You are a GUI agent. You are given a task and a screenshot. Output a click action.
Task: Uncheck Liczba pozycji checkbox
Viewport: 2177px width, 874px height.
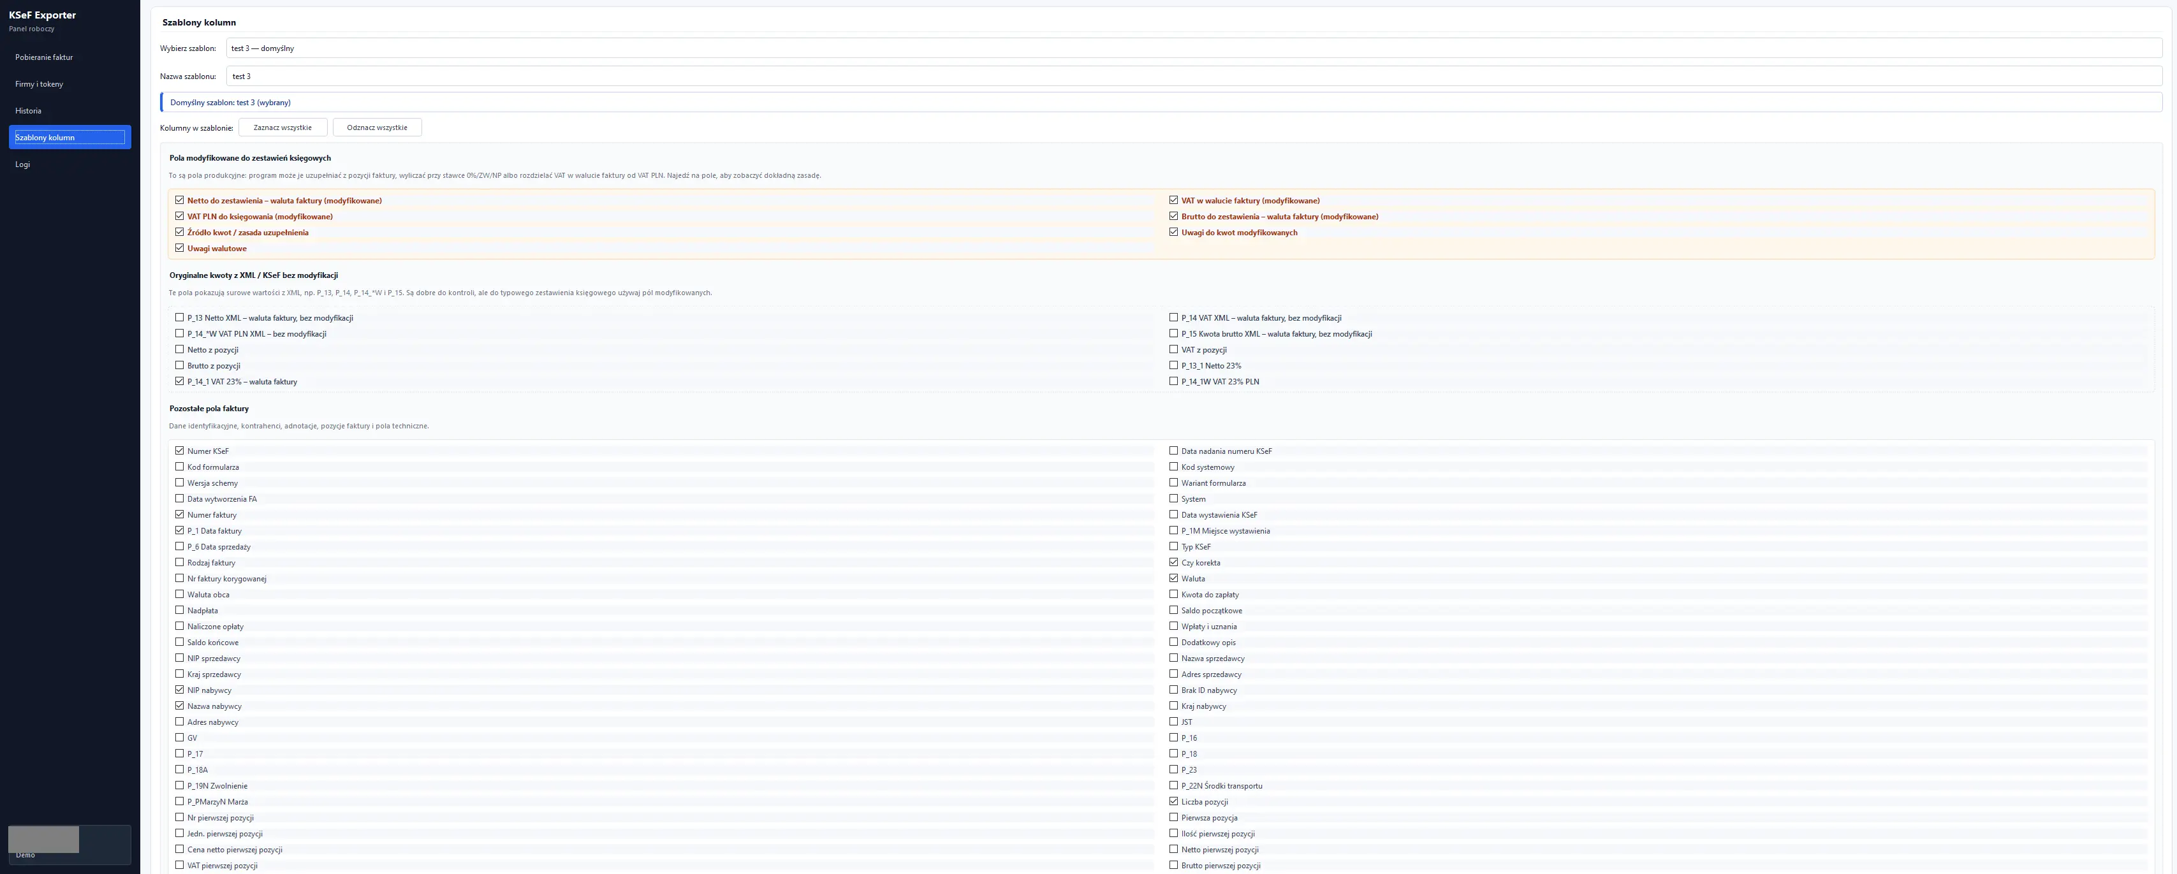click(x=1173, y=801)
